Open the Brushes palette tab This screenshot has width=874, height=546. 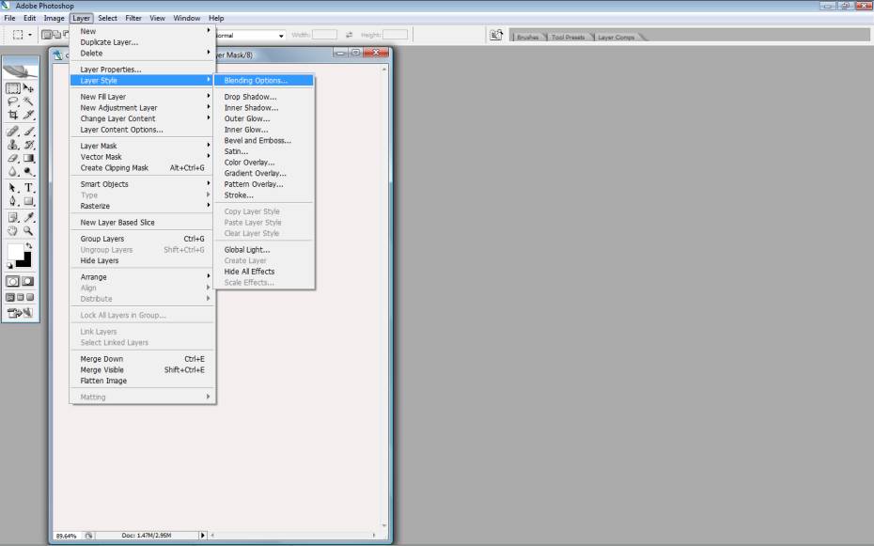point(527,37)
